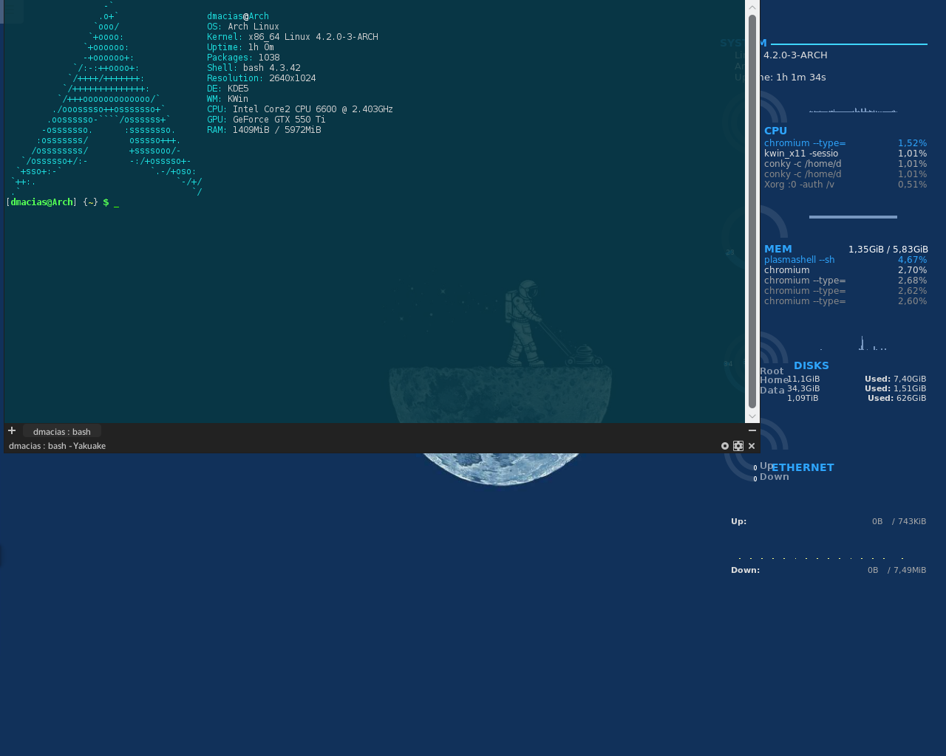Toggle Yakuake keep-open circle button
This screenshot has width=946, height=756.
click(x=725, y=446)
